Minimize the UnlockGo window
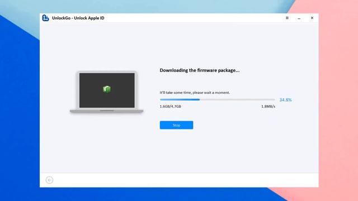 point(299,18)
